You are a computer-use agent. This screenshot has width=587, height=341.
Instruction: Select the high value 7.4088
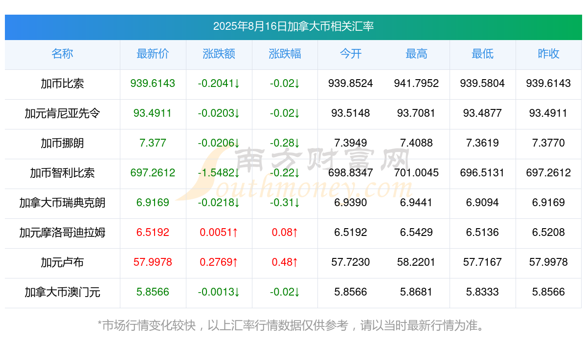point(416,143)
